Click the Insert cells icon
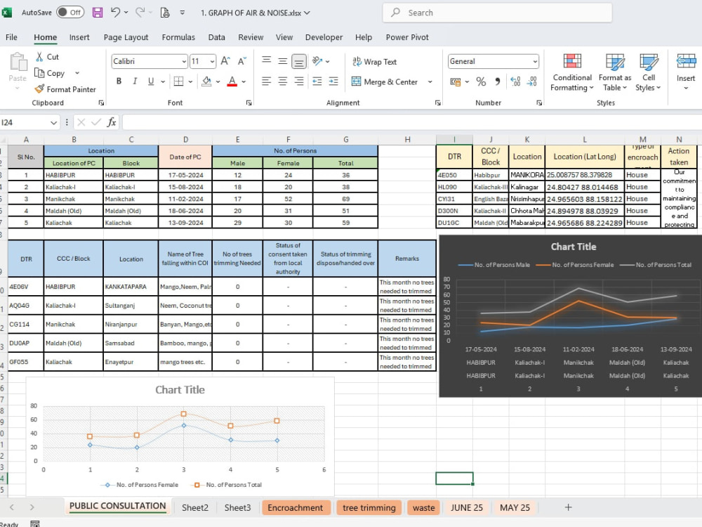This screenshot has width=702, height=527. tap(686, 61)
